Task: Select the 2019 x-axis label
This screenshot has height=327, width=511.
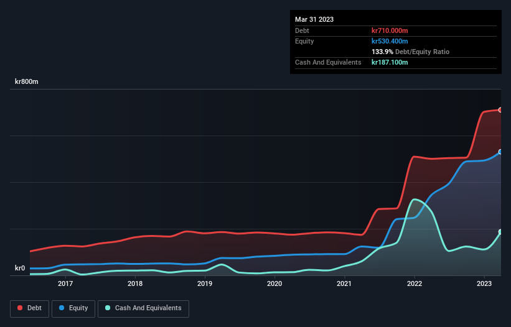Action: [205, 283]
